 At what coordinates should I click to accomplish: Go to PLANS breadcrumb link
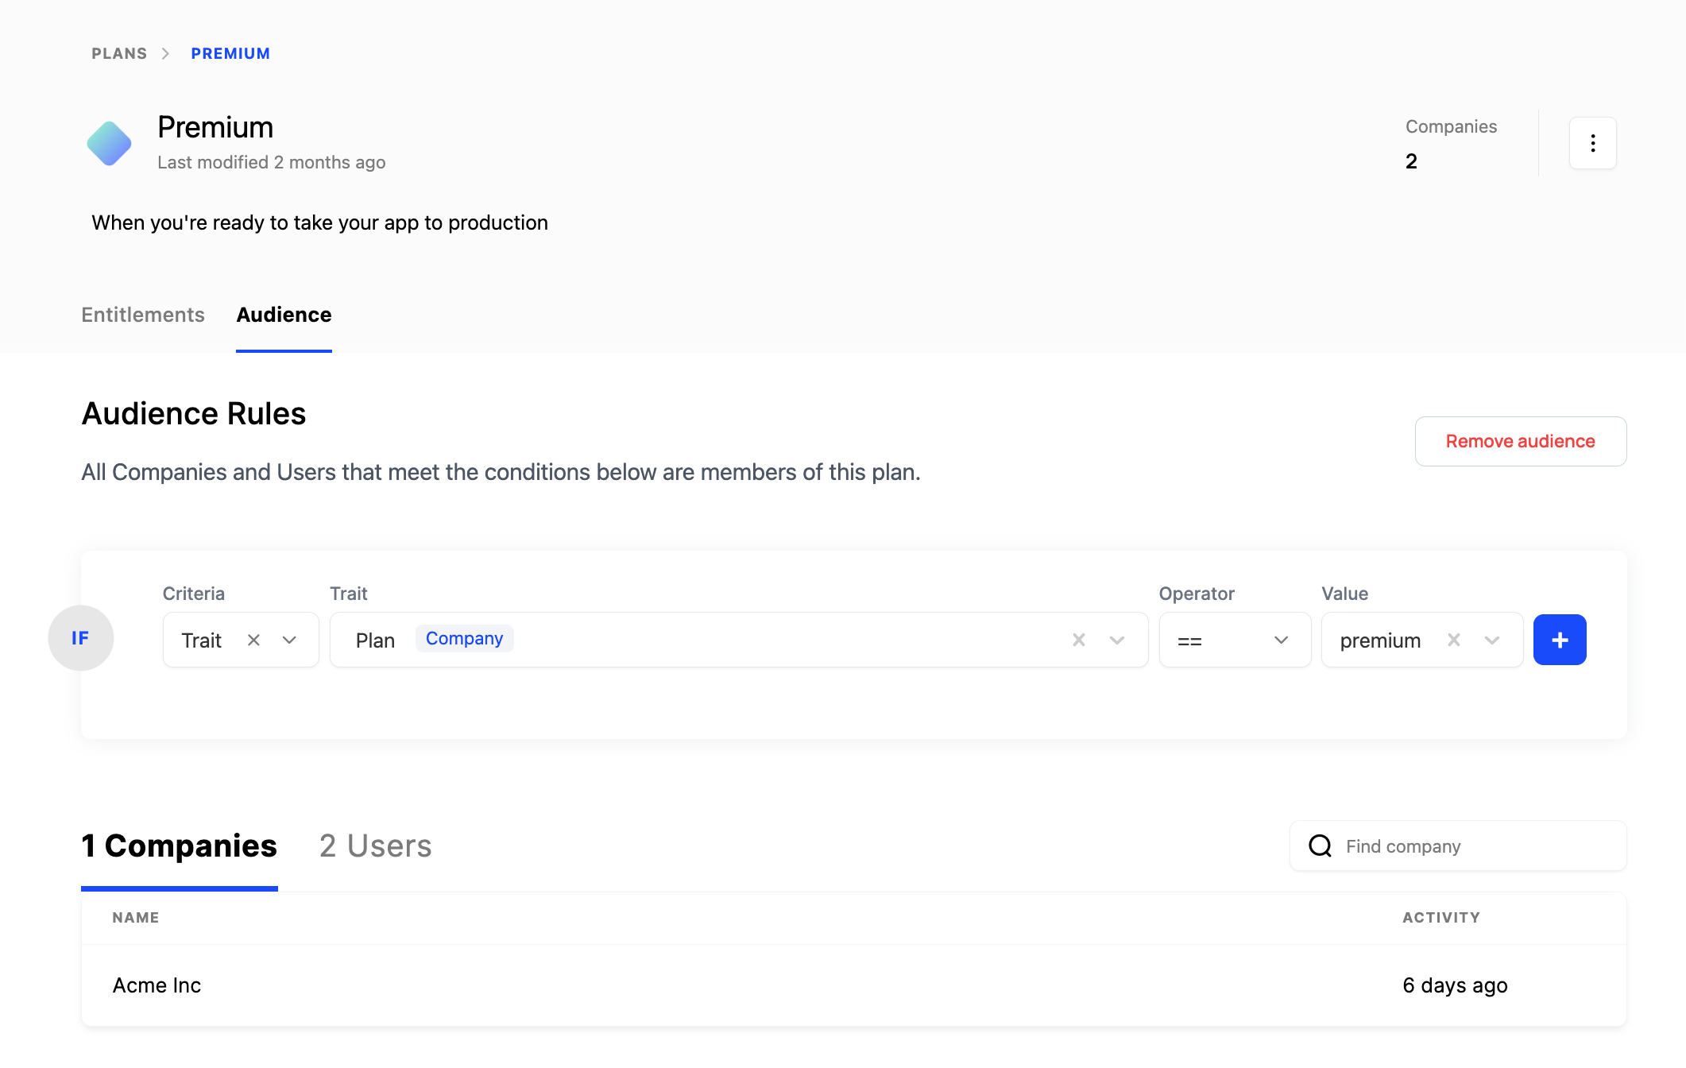119,53
